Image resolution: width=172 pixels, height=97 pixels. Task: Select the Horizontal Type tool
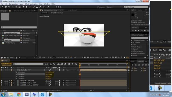click(x=30, y=7)
